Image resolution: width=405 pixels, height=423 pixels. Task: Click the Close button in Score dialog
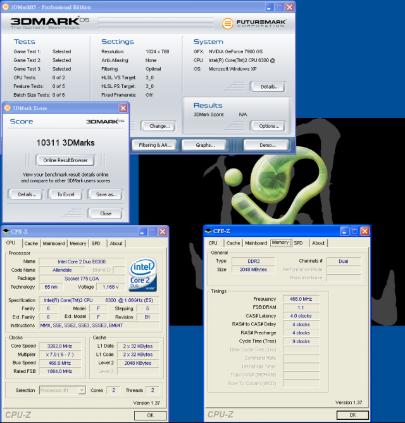pyautogui.click(x=106, y=213)
